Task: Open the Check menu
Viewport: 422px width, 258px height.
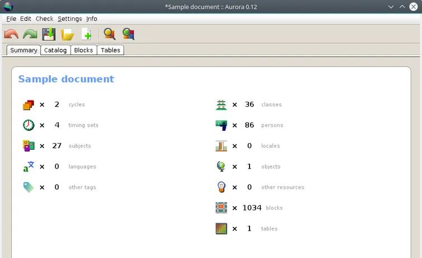Action: coord(45,18)
